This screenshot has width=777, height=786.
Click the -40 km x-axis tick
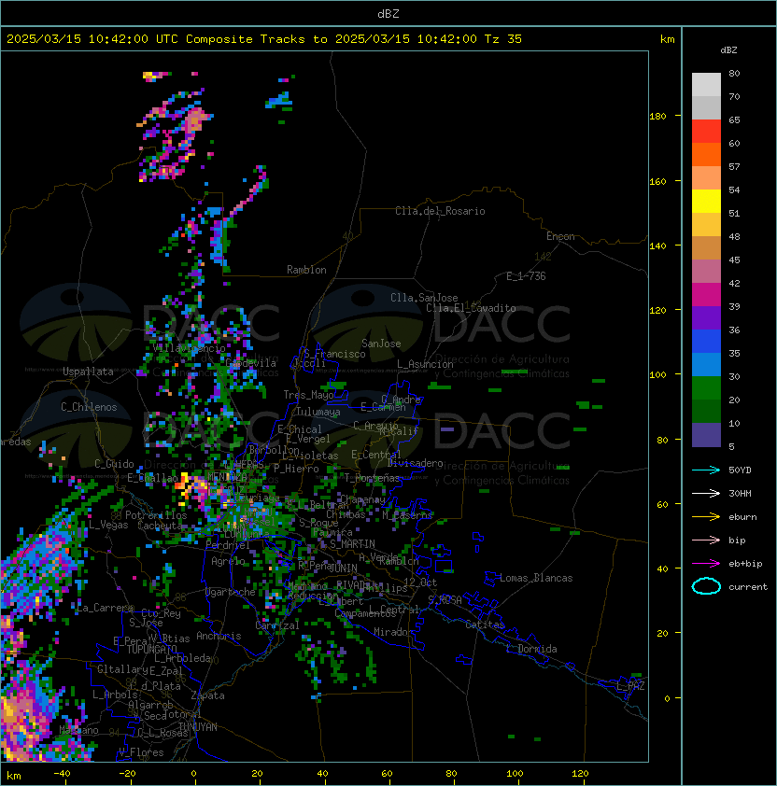62,774
